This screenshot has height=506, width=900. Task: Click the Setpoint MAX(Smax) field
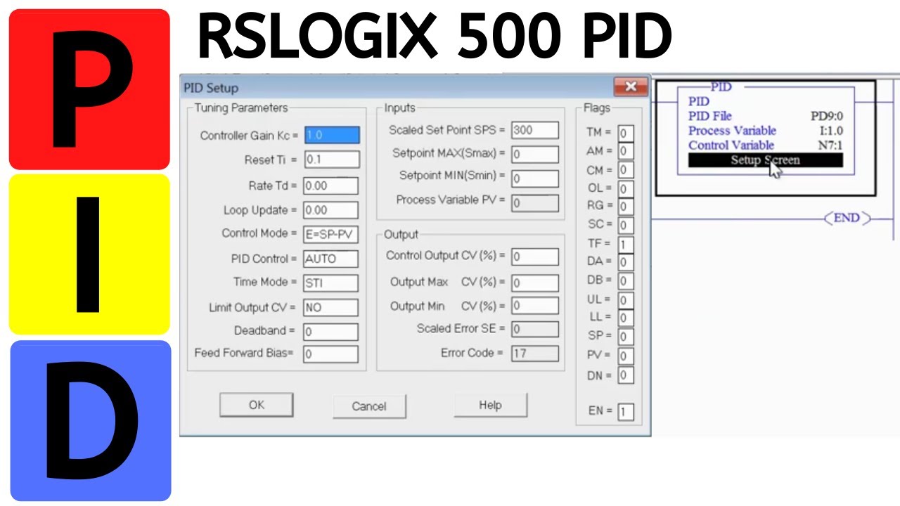pos(535,154)
